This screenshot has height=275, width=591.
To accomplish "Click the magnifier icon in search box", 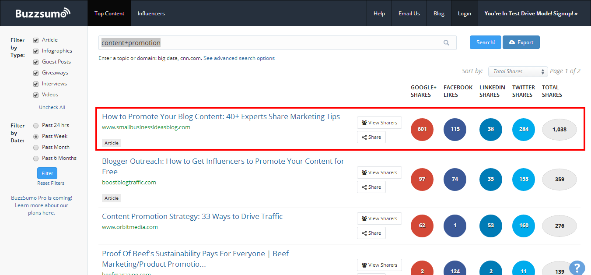I will point(446,42).
